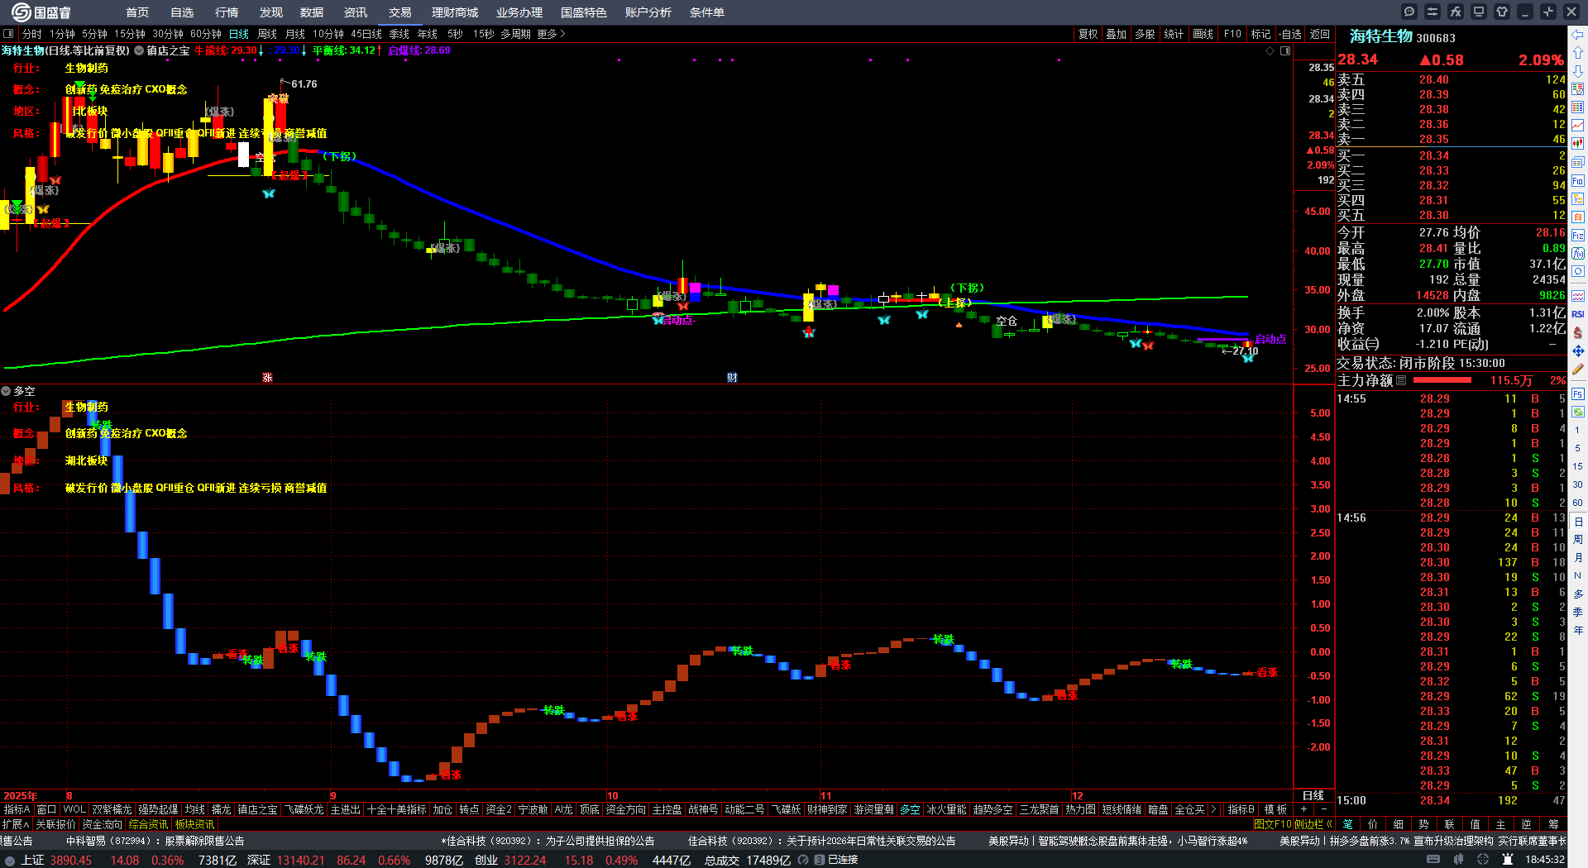Open the 交易 menu

click(400, 12)
